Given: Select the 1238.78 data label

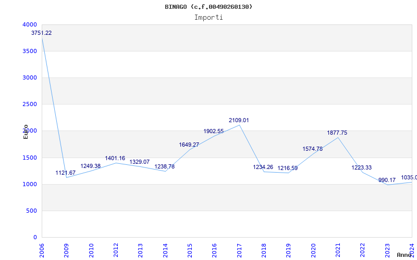Looking at the screenshot, I should pyautogui.click(x=165, y=166).
